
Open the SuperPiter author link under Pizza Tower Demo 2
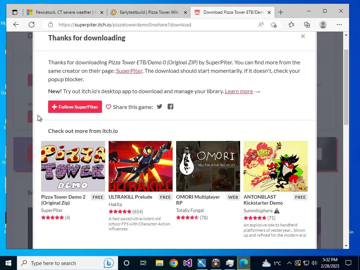(52, 210)
